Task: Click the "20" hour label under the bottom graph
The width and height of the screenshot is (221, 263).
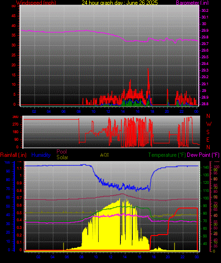Action: (x=168, y=257)
